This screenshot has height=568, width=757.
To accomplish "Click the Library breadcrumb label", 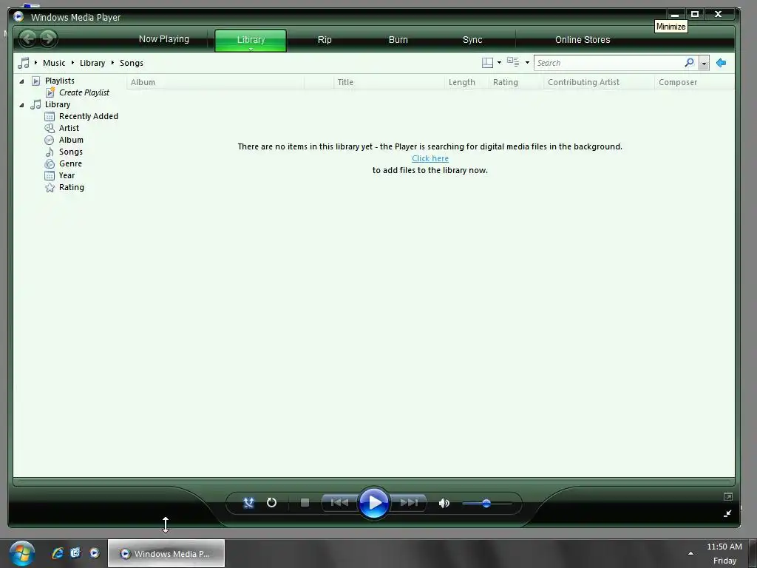I will [x=92, y=63].
